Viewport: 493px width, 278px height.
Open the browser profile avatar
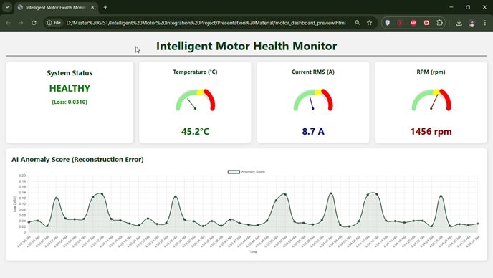tap(472, 23)
